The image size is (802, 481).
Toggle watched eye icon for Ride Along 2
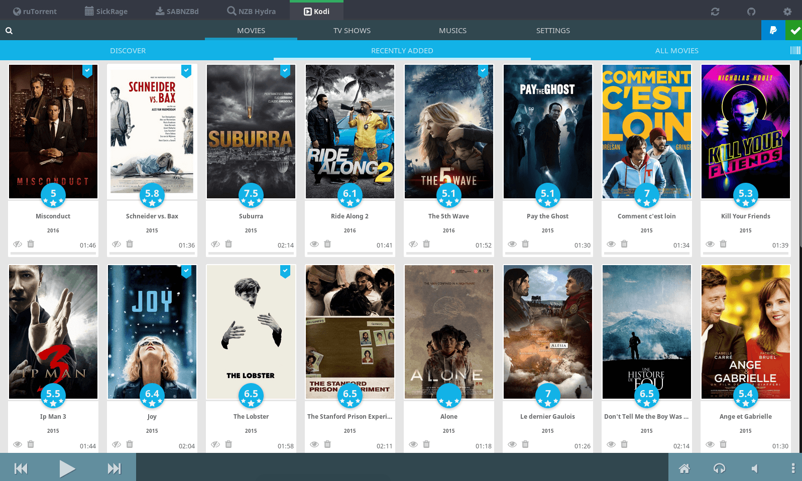(x=314, y=244)
